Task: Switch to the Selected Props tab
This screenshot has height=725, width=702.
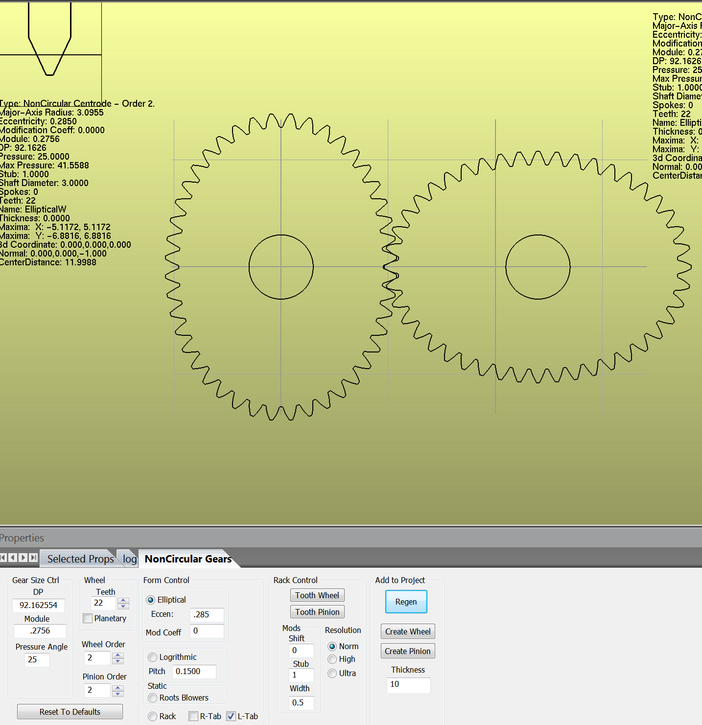Action: pos(80,559)
